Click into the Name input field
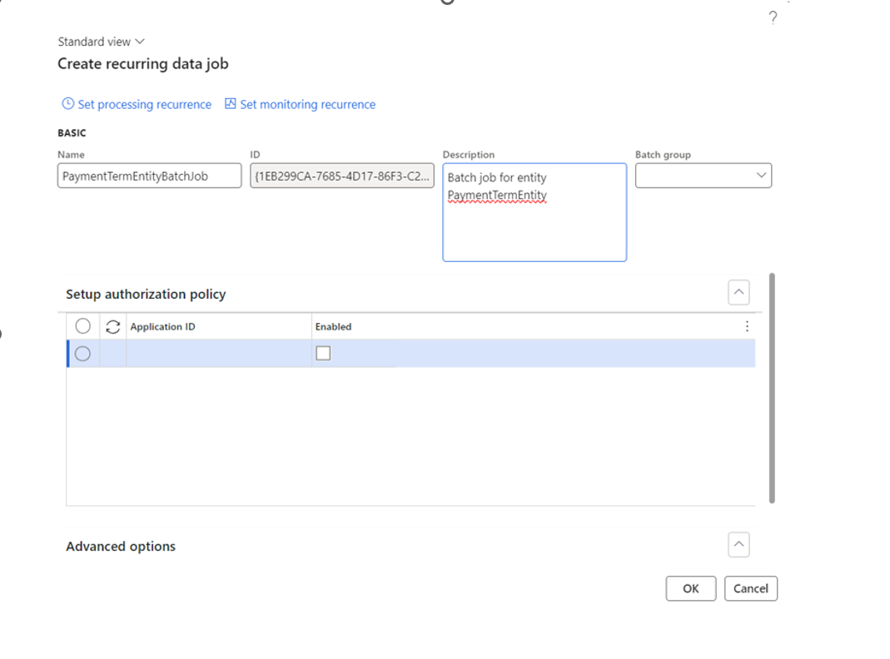The height and width of the screenshot is (659, 890). coord(149,176)
